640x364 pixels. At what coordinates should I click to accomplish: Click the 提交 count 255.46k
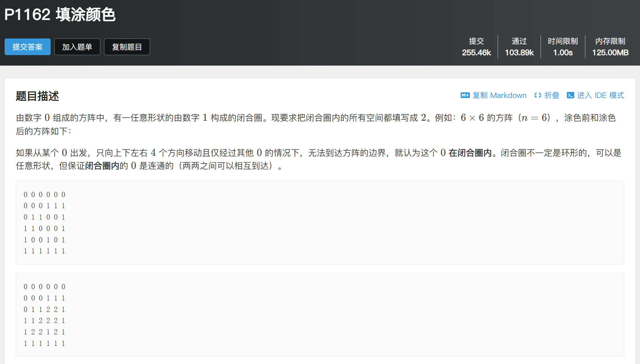pos(476,53)
